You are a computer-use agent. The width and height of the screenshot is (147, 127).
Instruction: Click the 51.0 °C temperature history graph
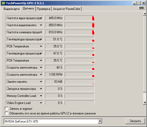tap(80, 39)
